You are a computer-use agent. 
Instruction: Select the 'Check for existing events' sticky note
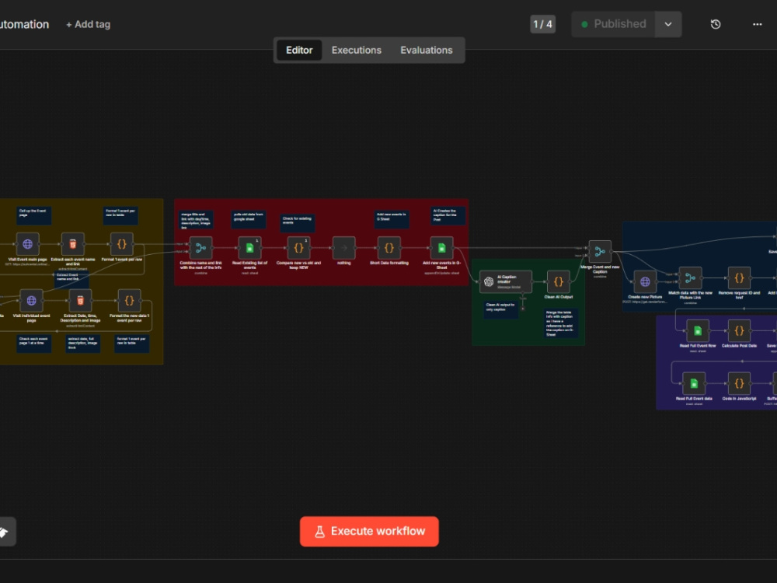(298, 222)
